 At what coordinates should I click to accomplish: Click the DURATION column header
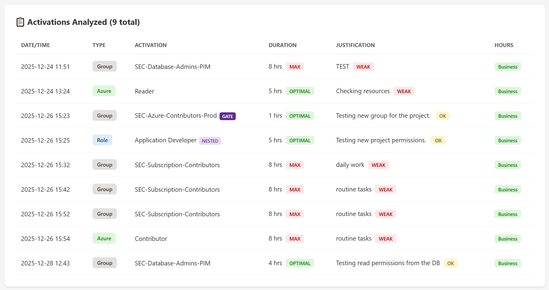coord(282,45)
